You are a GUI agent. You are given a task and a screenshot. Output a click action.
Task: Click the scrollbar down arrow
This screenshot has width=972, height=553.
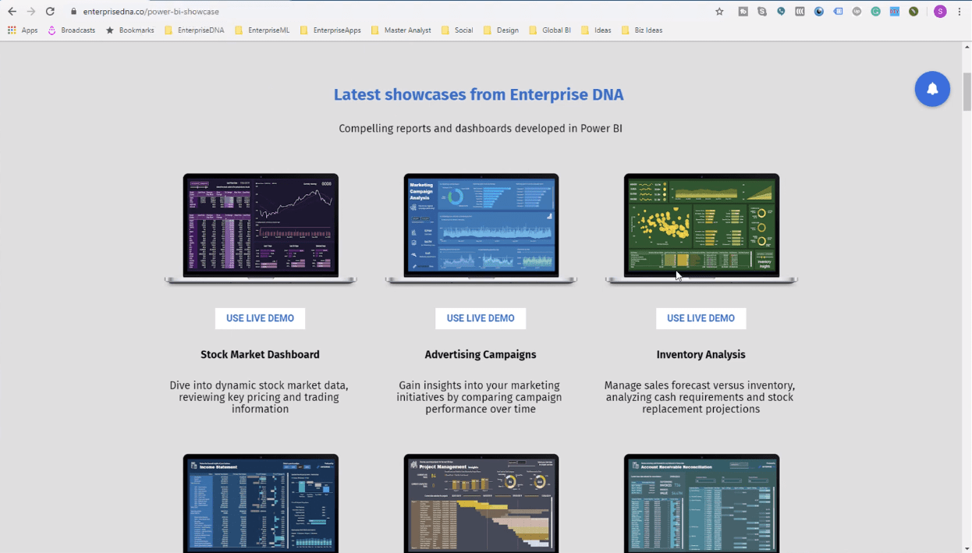(x=967, y=548)
